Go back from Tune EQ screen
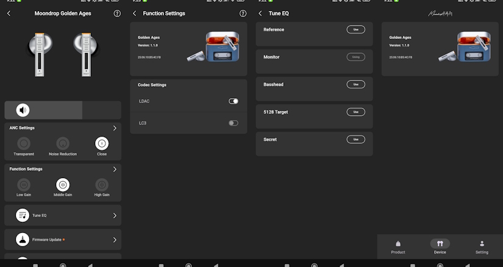 click(x=260, y=13)
